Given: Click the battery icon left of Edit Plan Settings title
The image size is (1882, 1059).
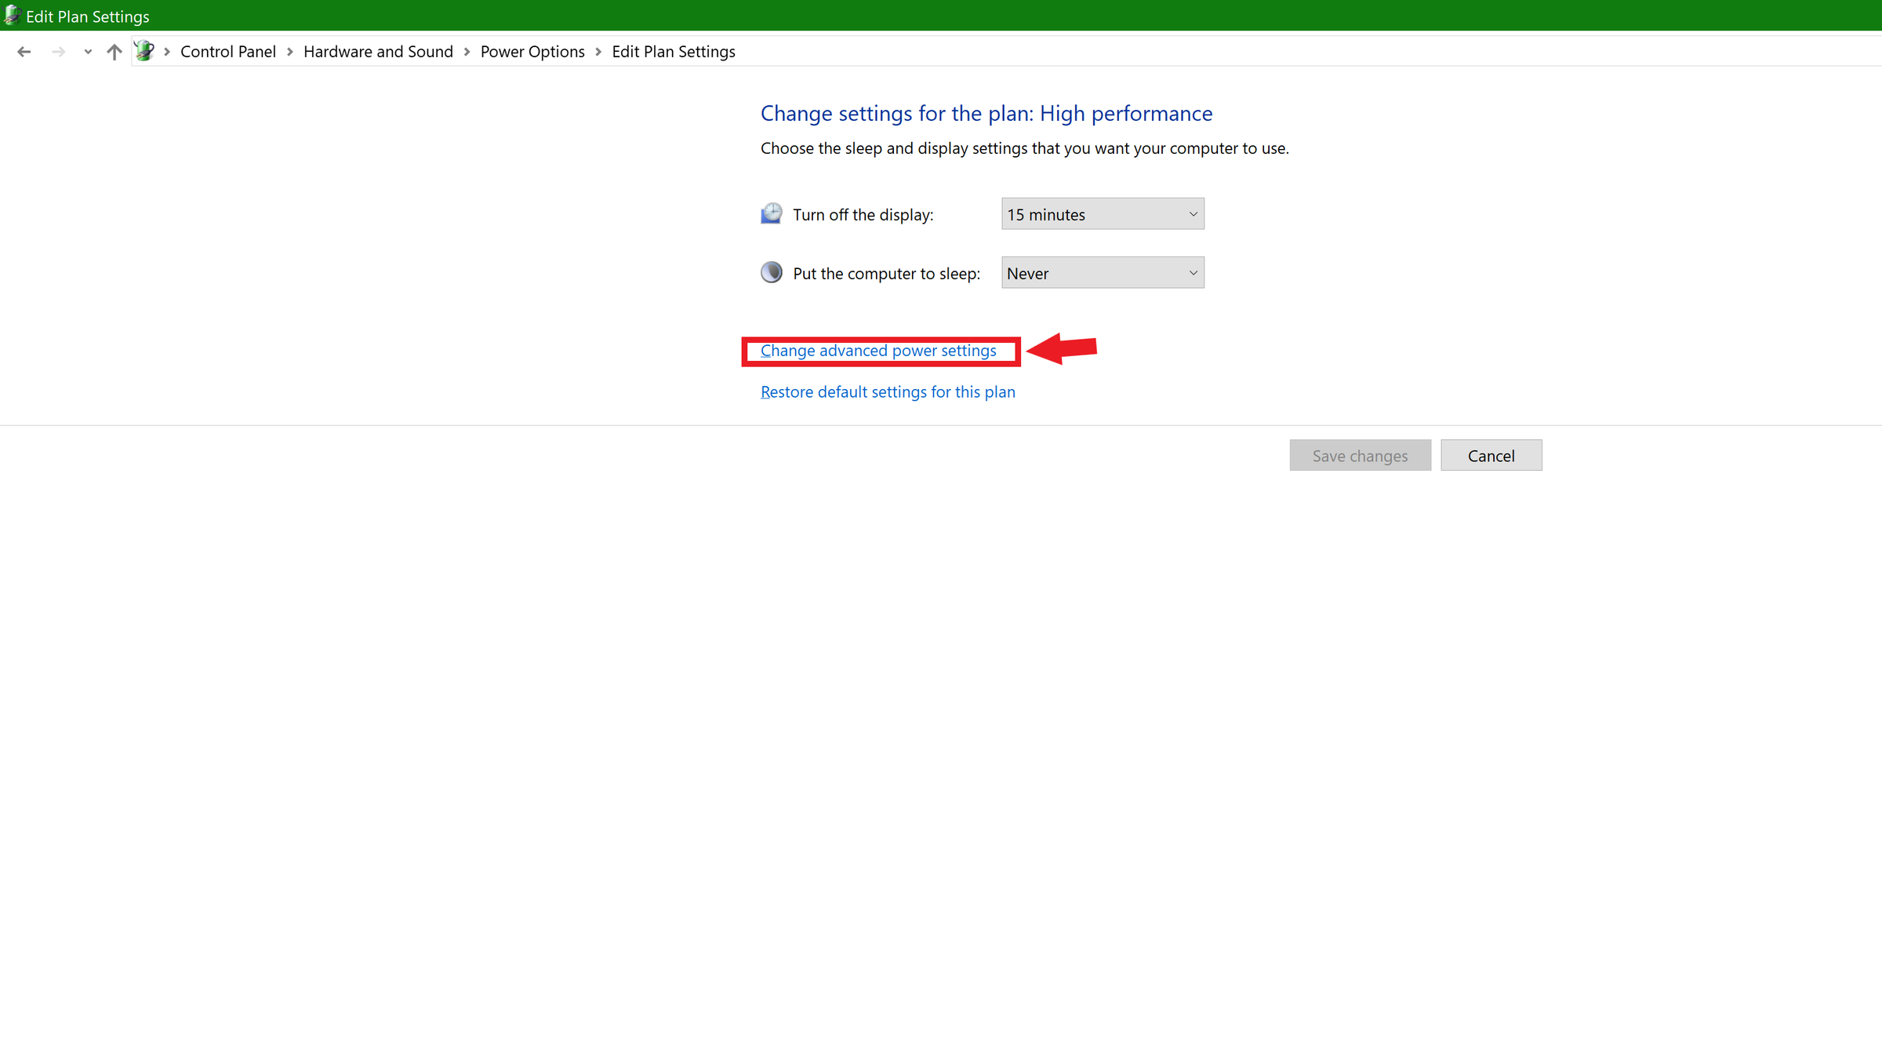Looking at the screenshot, I should point(12,15).
